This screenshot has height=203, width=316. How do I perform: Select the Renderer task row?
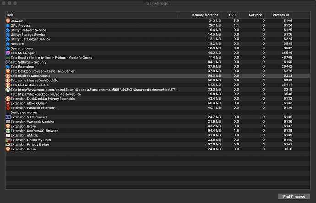[x=158, y=43]
